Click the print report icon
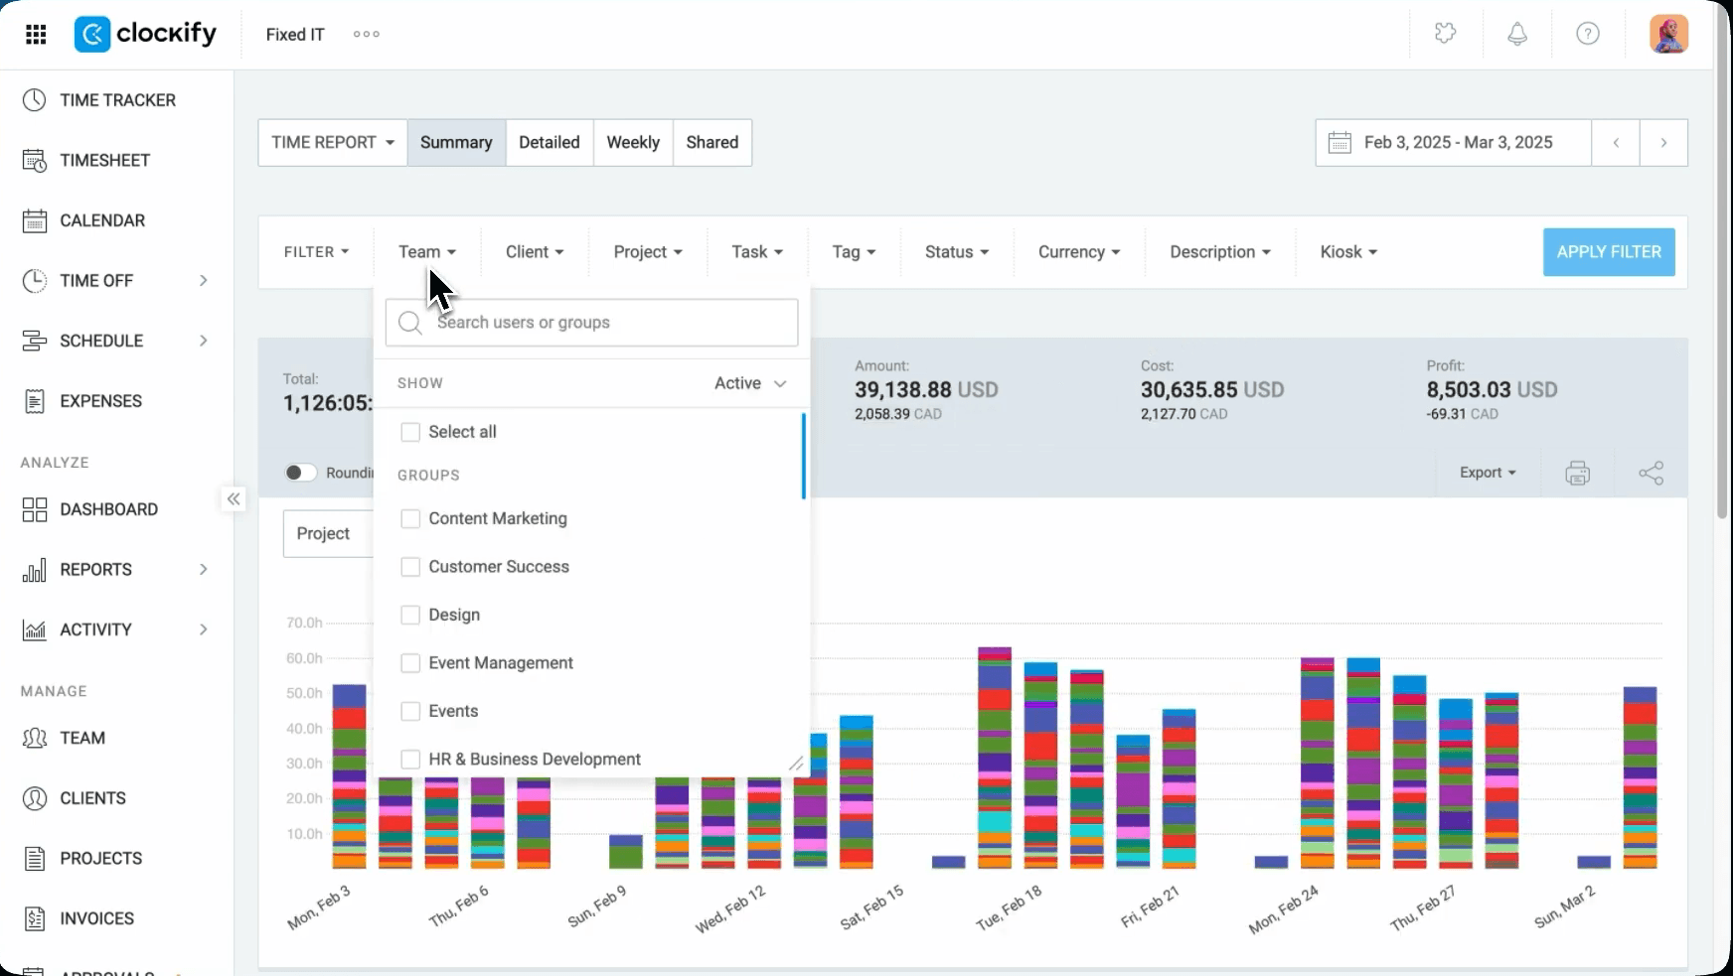The height and width of the screenshot is (976, 1733). (1577, 473)
